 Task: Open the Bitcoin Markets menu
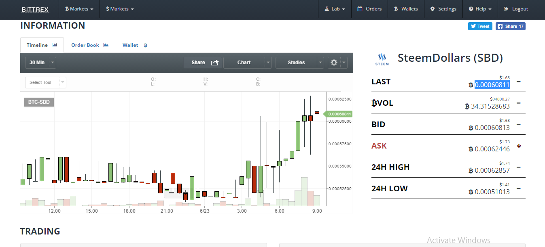[x=79, y=9]
